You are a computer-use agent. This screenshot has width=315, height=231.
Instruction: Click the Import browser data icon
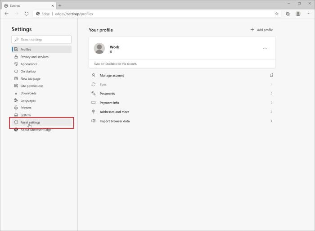(94, 121)
